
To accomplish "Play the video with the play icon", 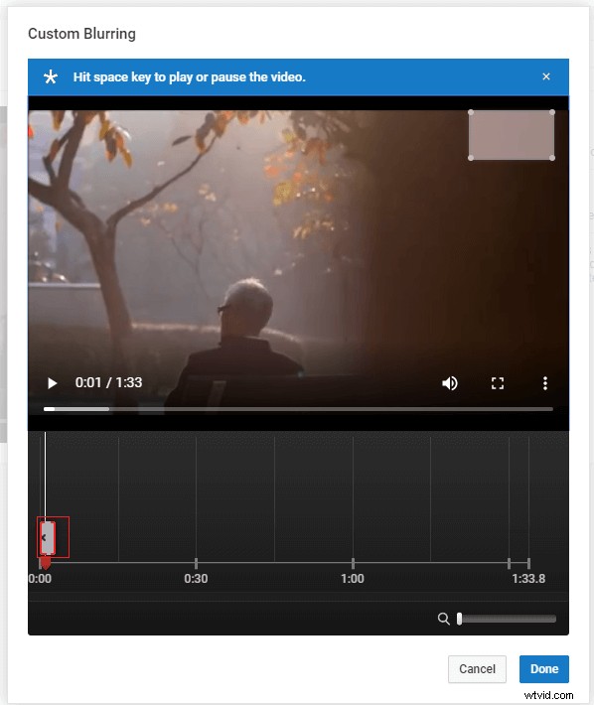I will (53, 383).
